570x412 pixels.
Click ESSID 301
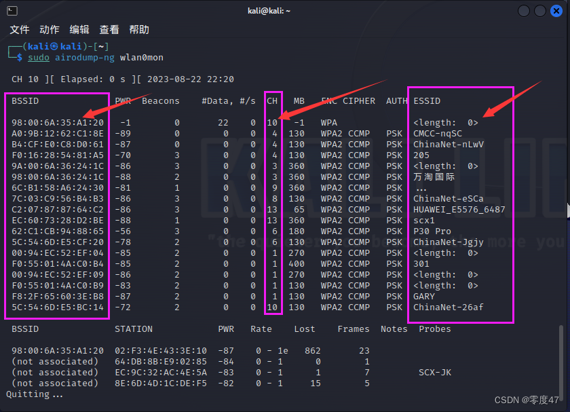421,263
